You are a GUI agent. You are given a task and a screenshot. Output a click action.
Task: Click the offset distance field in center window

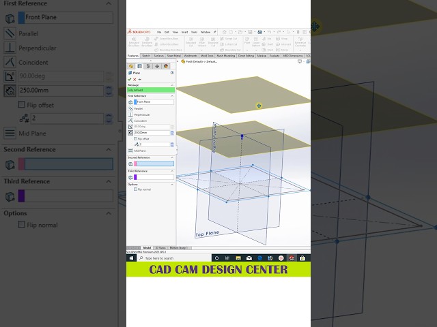[152, 133]
